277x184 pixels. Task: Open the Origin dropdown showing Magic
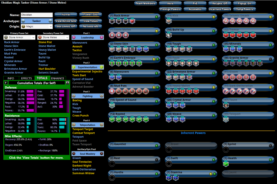(x=37, y=27)
